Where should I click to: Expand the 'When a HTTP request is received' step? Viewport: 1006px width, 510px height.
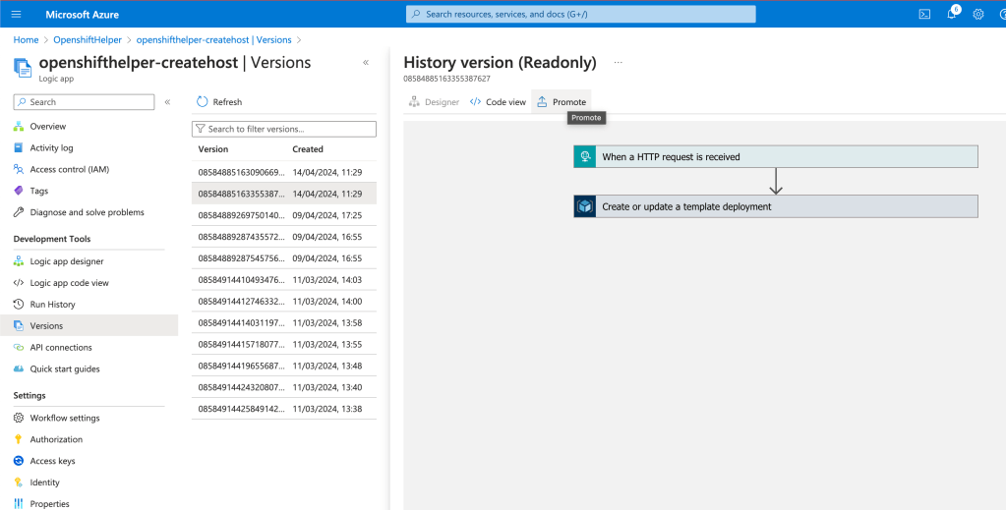coord(776,156)
